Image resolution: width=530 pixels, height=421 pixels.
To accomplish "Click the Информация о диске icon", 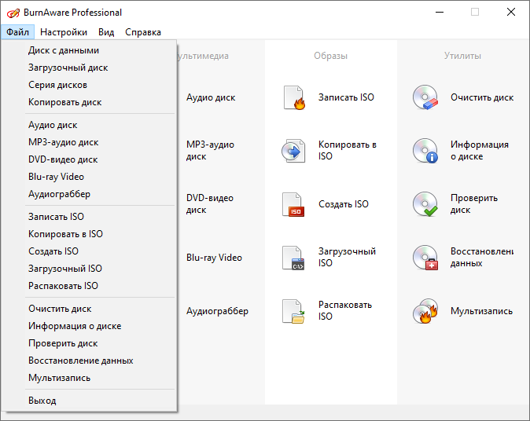I will pyautogui.click(x=425, y=151).
